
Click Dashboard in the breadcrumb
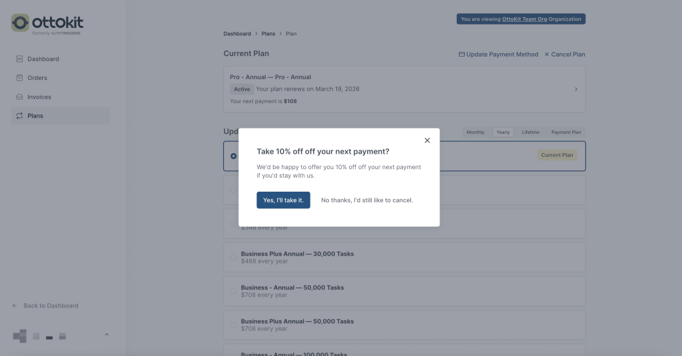[x=237, y=34]
